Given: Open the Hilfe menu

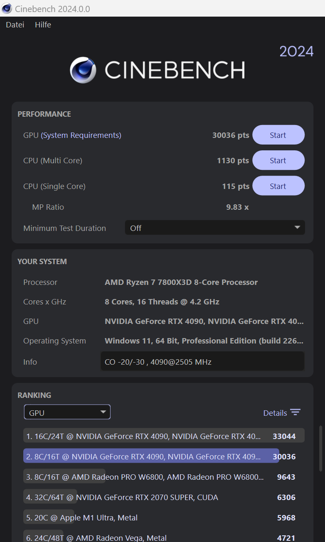Looking at the screenshot, I should click(42, 25).
